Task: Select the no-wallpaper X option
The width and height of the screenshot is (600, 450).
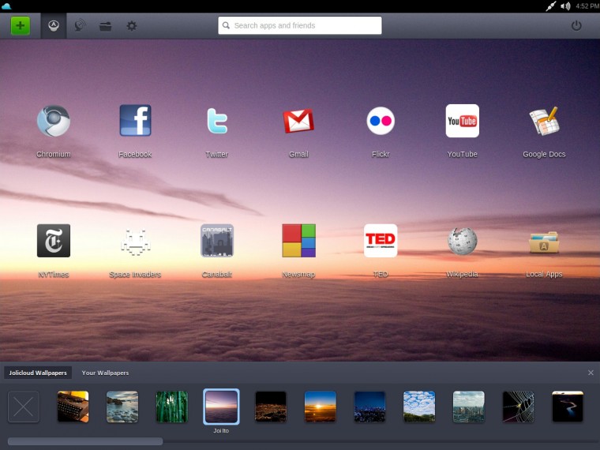Action: click(x=24, y=407)
